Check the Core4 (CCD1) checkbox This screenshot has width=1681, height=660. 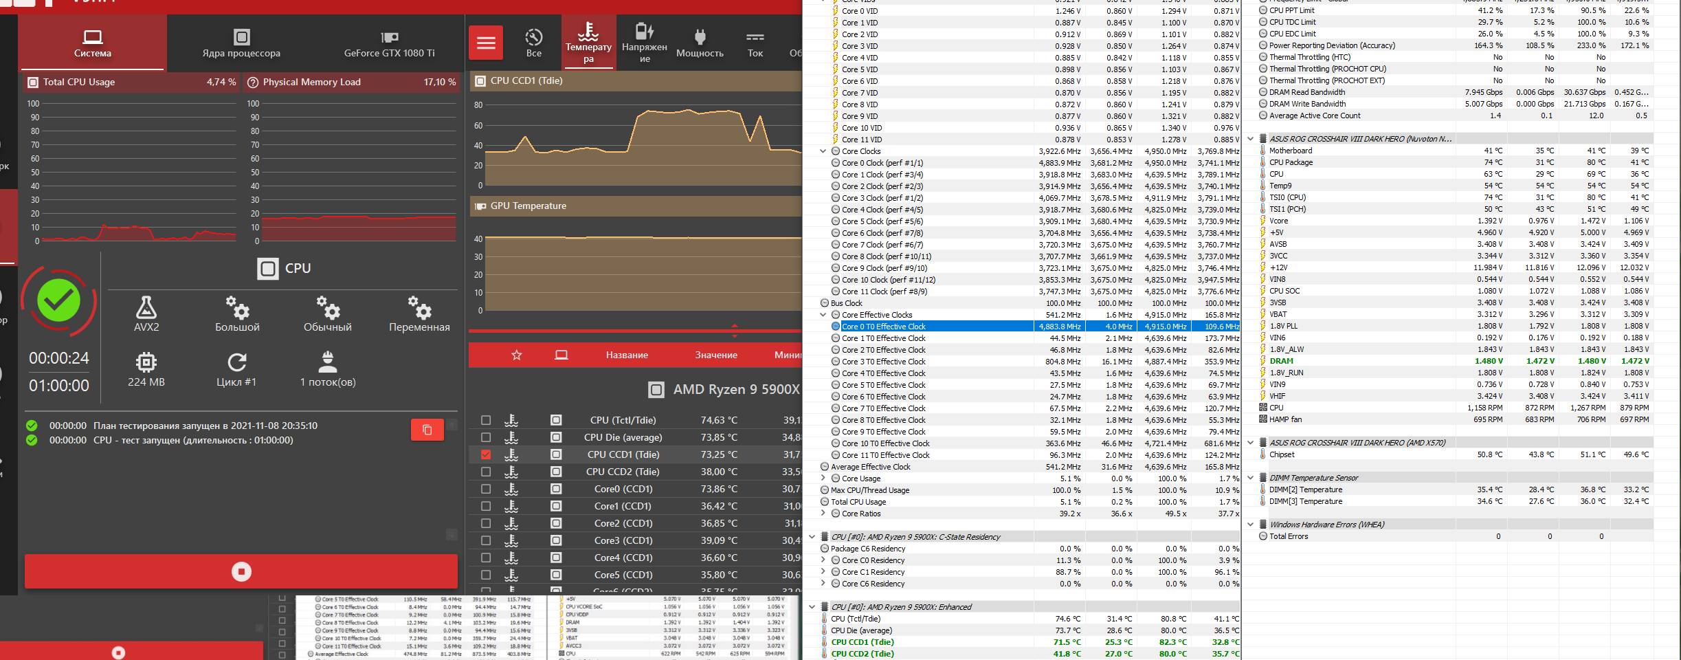[486, 558]
